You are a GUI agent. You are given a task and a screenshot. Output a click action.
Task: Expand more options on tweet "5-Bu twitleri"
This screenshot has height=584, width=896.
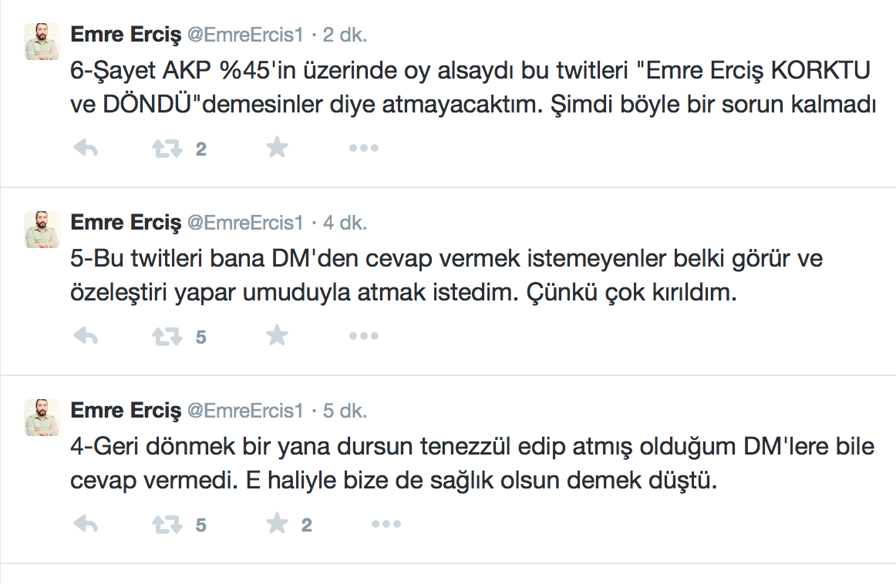[363, 337]
